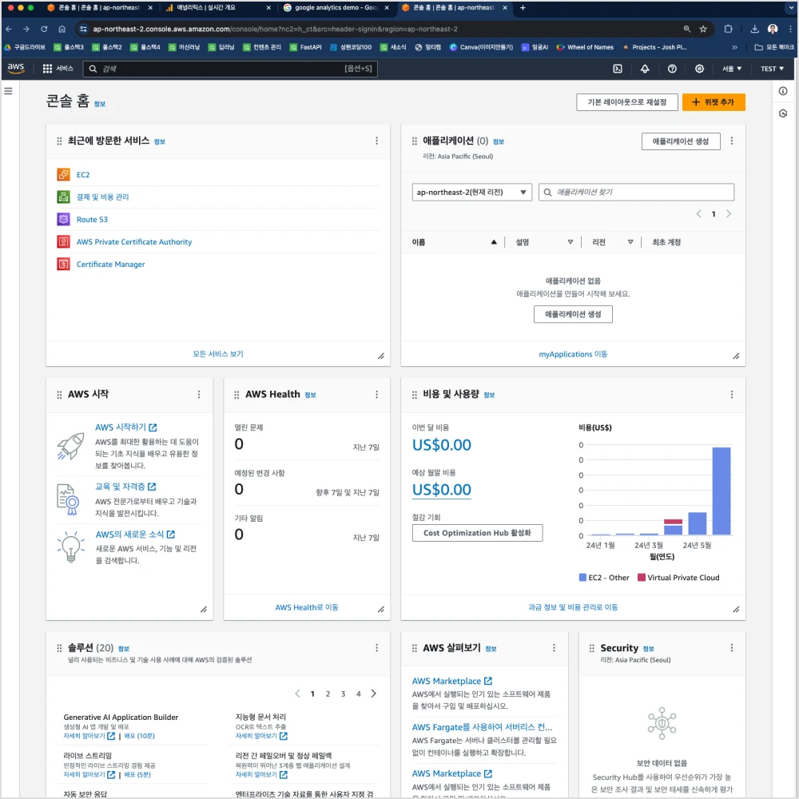The image size is (799, 799).
Task: Click the AWS logo home icon
Action: coord(16,68)
